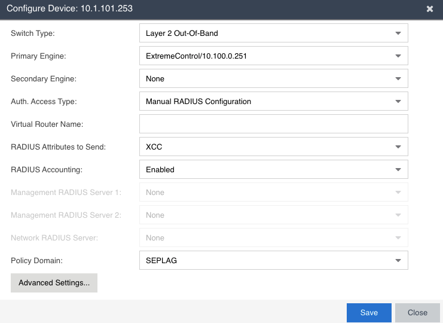The image size is (443, 323).
Task: Click the Network RADIUS Server dropdown
Action: [273, 238]
